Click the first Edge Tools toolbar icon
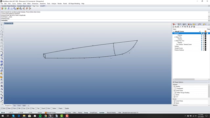The width and height of the screenshot is (210, 118). pyautogui.click(x=2, y=9)
